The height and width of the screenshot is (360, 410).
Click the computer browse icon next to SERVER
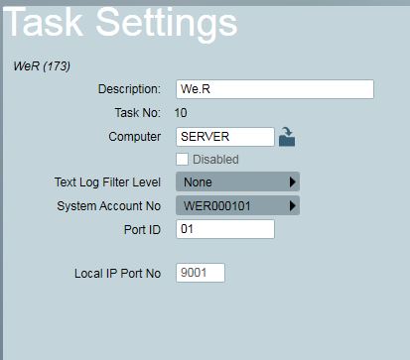287,137
